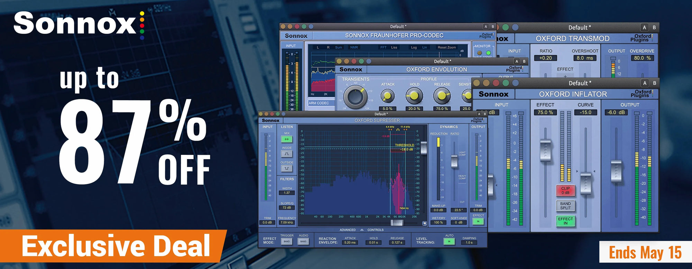Click the Envolution ATTACK 5.0 % value

tap(388, 109)
